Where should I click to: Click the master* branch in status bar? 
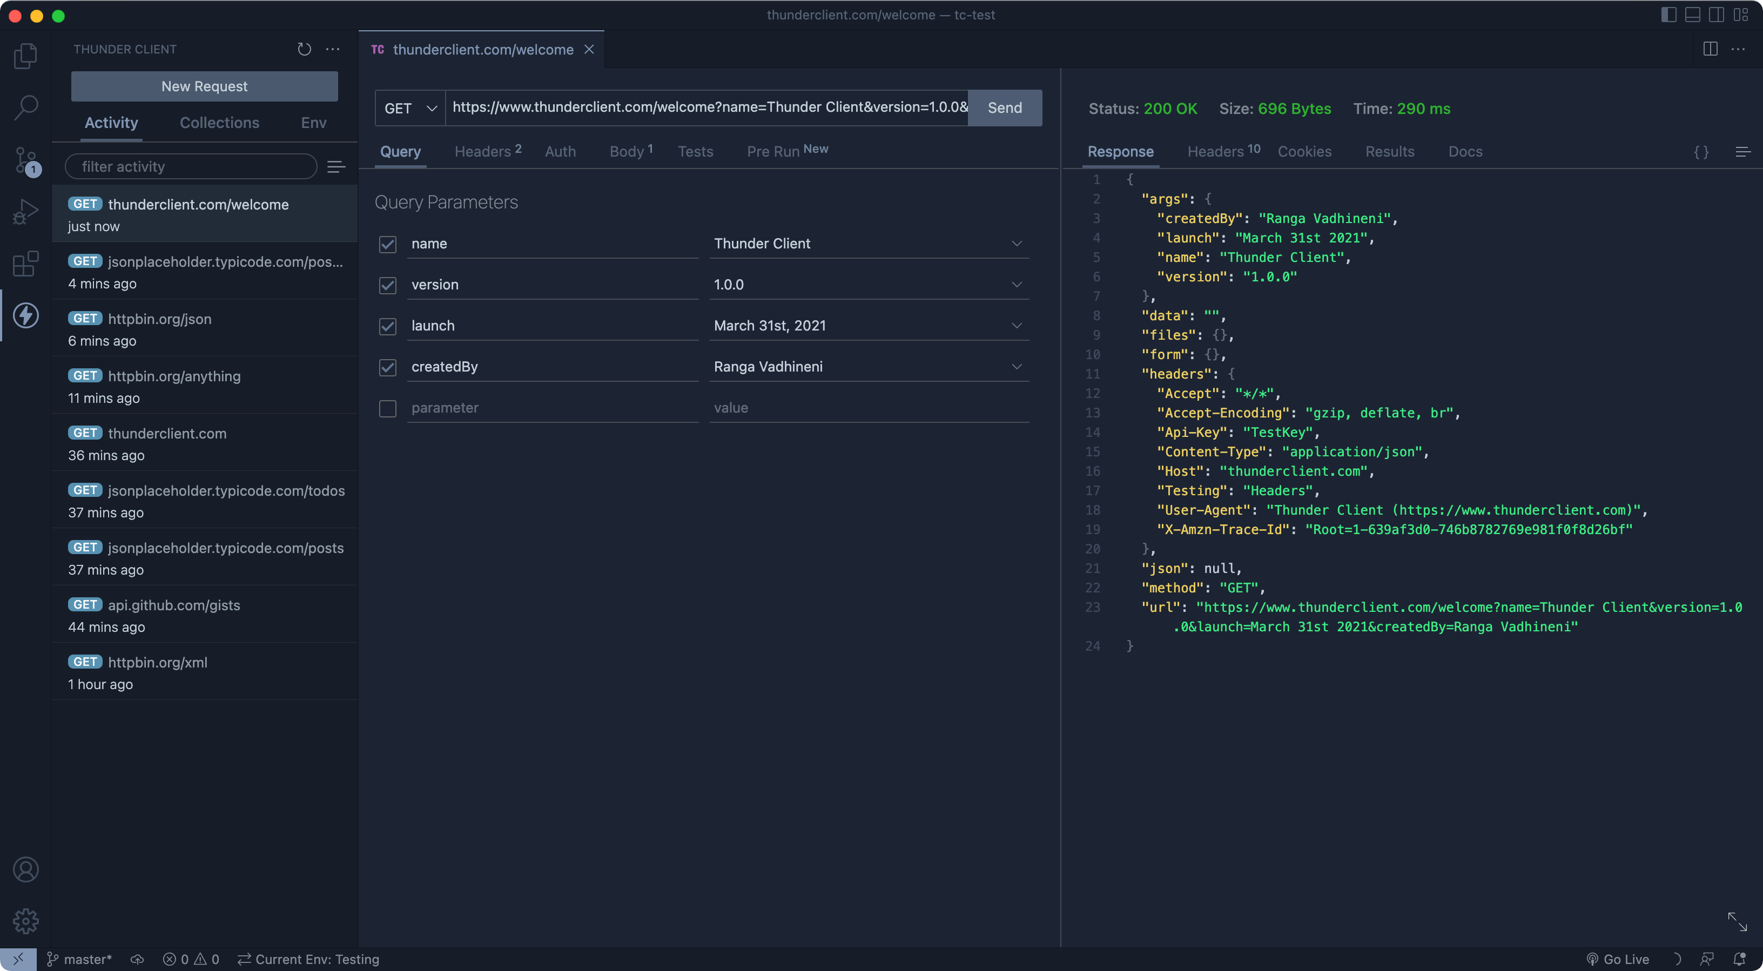click(x=79, y=959)
